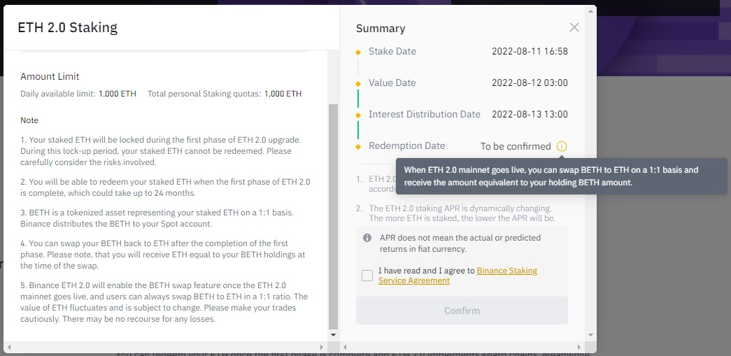The image size is (731, 356).
Task: Tick the 'I have read and I agree' checkbox
Action: tap(367, 276)
